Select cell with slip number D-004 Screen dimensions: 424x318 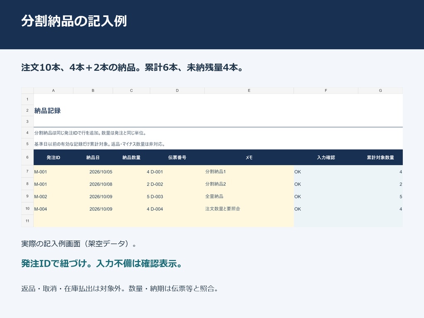(x=177, y=209)
